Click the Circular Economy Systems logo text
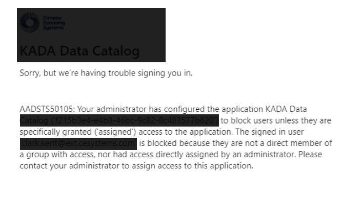The image size is (343, 198). click(x=54, y=22)
